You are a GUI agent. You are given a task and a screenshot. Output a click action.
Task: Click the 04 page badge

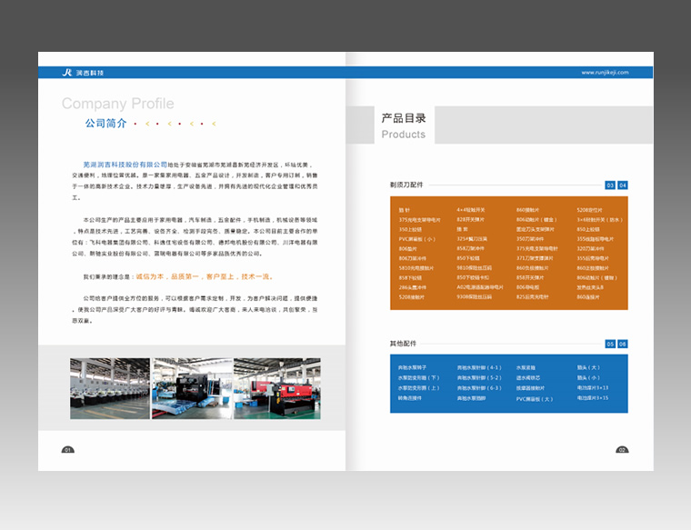point(623,185)
